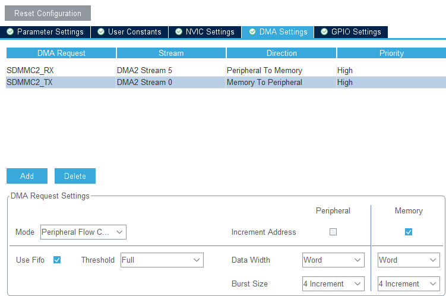Uncheck Memory Increment Address checkbox

409,232
